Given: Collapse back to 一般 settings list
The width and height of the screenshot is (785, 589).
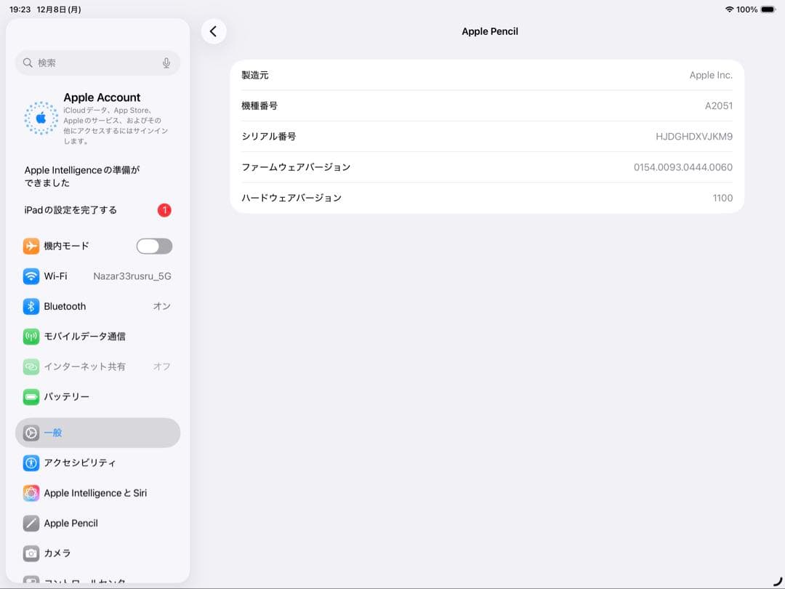Looking at the screenshot, I should pos(97,432).
